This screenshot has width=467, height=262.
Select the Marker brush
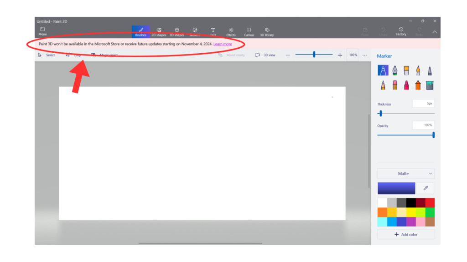pos(383,71)
